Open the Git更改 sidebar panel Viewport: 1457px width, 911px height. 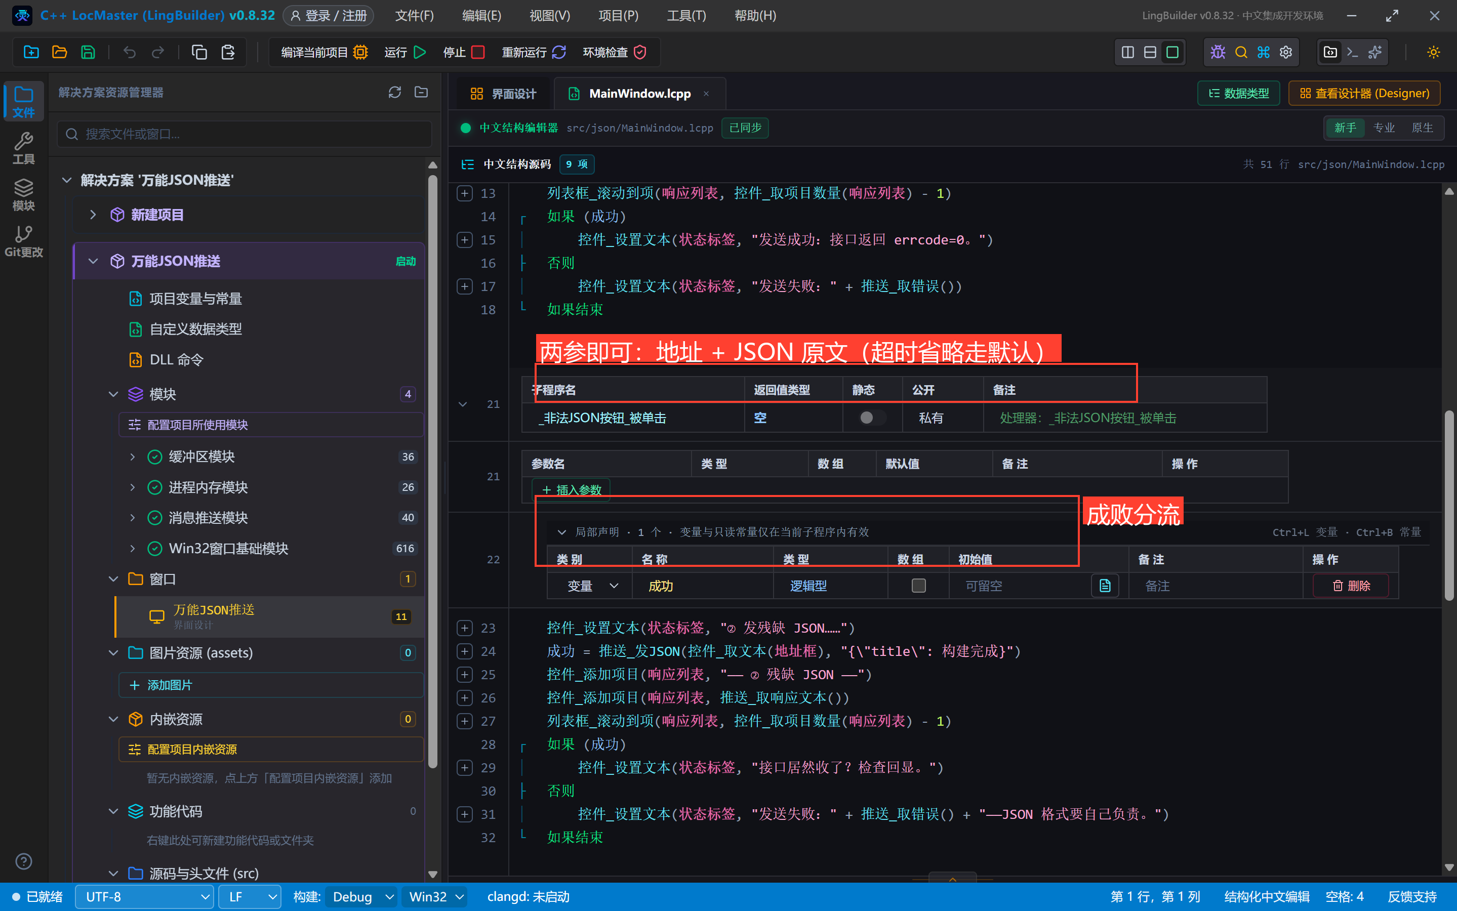tap(23, 241)
